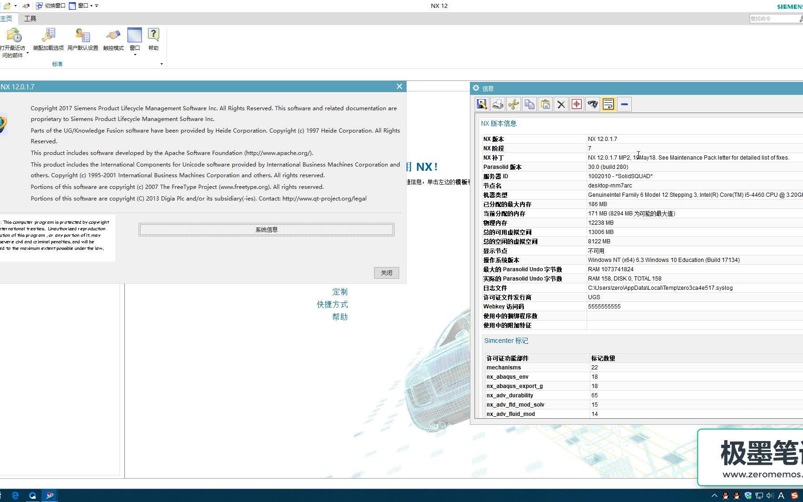Delete the information window contents

(561, 104)
